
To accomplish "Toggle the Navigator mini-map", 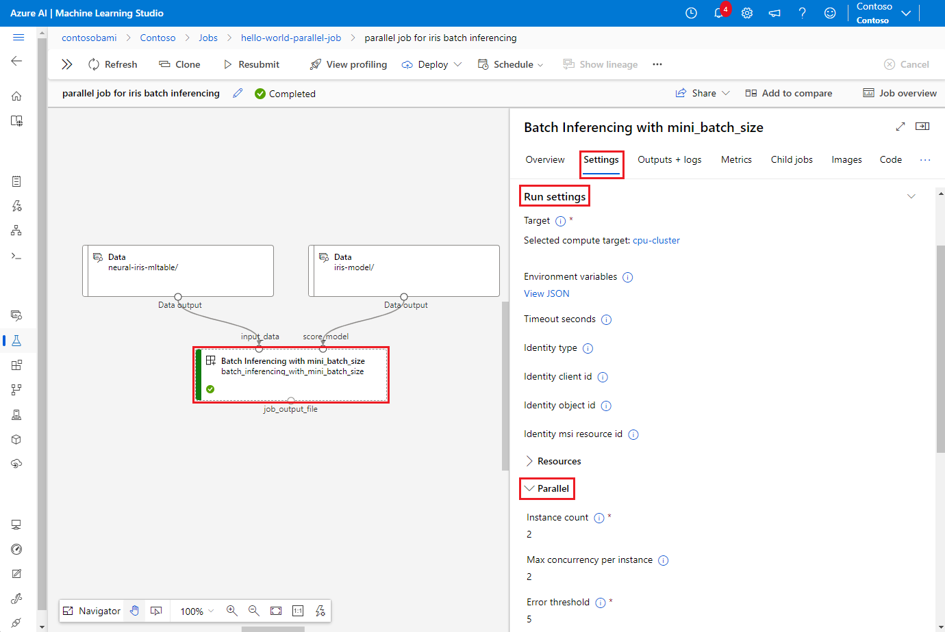I will point(92,611).
